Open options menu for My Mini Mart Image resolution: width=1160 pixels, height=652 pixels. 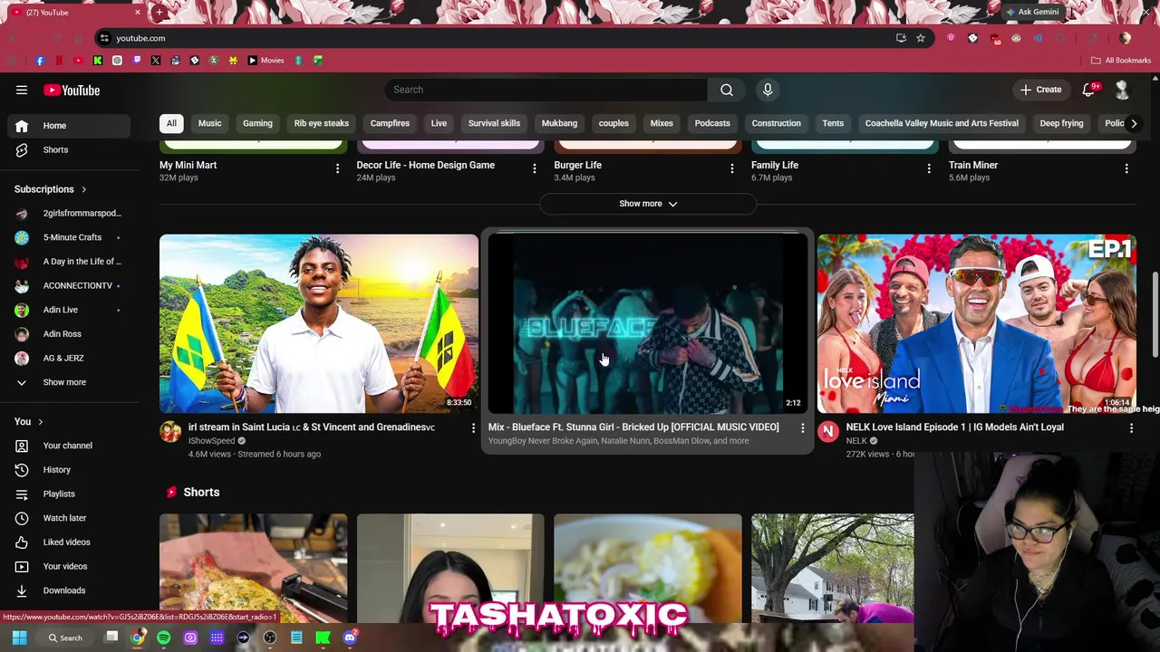(337, 168)
